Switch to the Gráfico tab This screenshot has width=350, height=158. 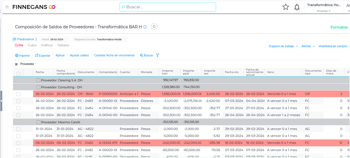tap(47, 45)
